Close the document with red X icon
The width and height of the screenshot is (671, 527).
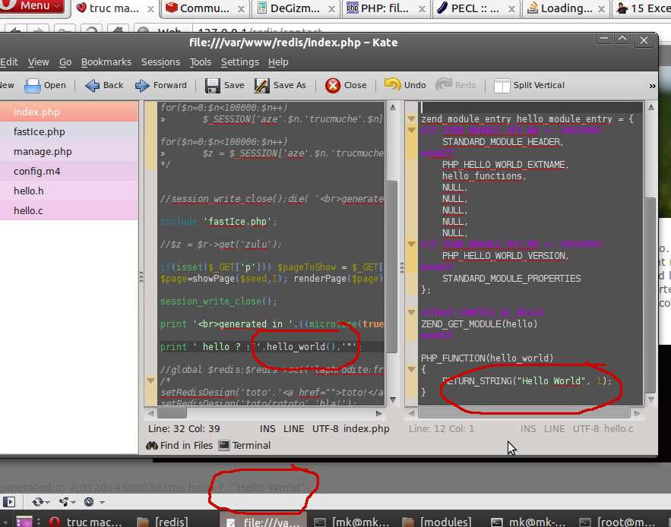[x=333, y=85]
